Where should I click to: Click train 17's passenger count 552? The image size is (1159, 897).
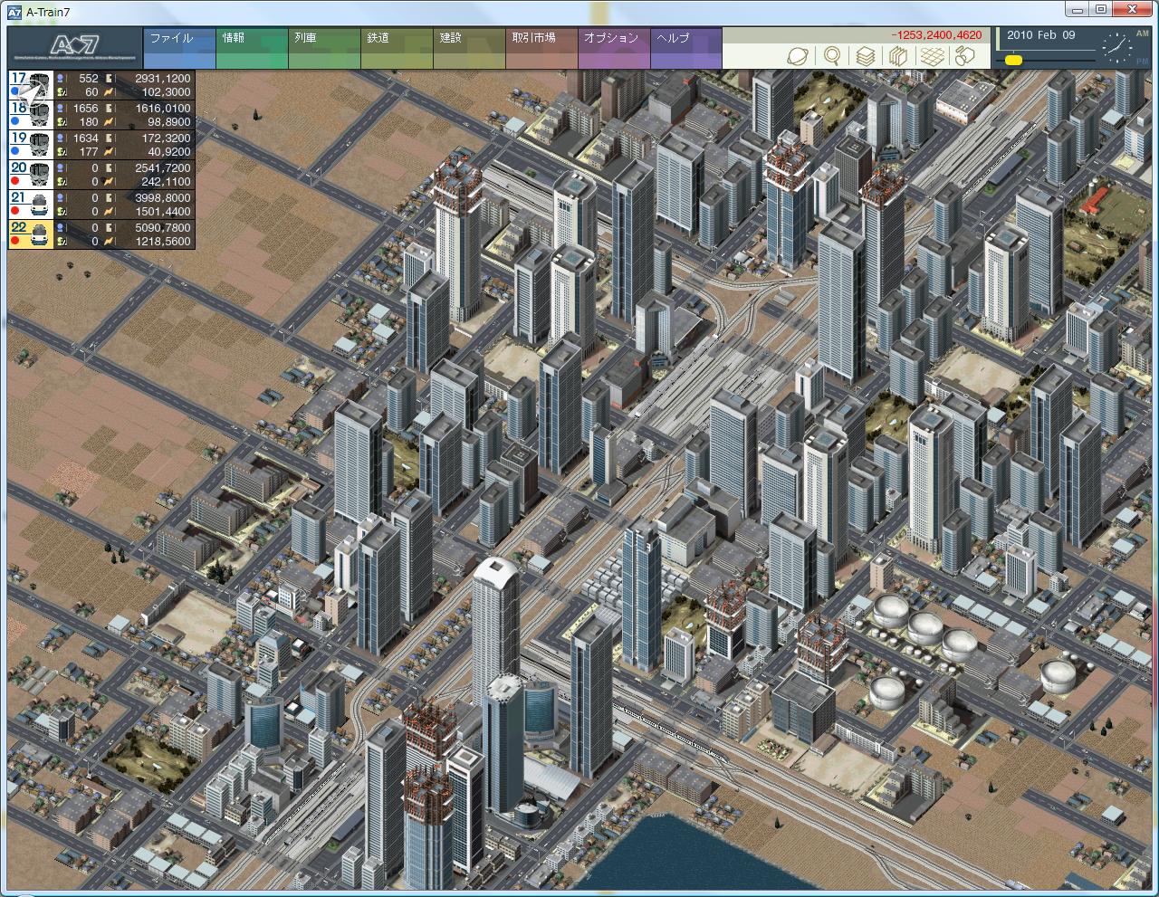[x=88, y=79]
